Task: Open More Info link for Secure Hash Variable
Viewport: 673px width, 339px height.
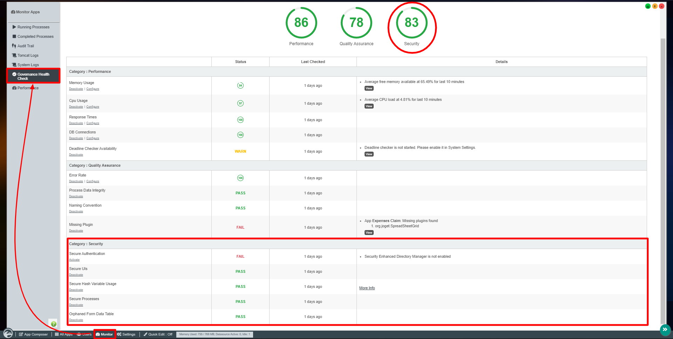Action: click(x=367, y=288)
